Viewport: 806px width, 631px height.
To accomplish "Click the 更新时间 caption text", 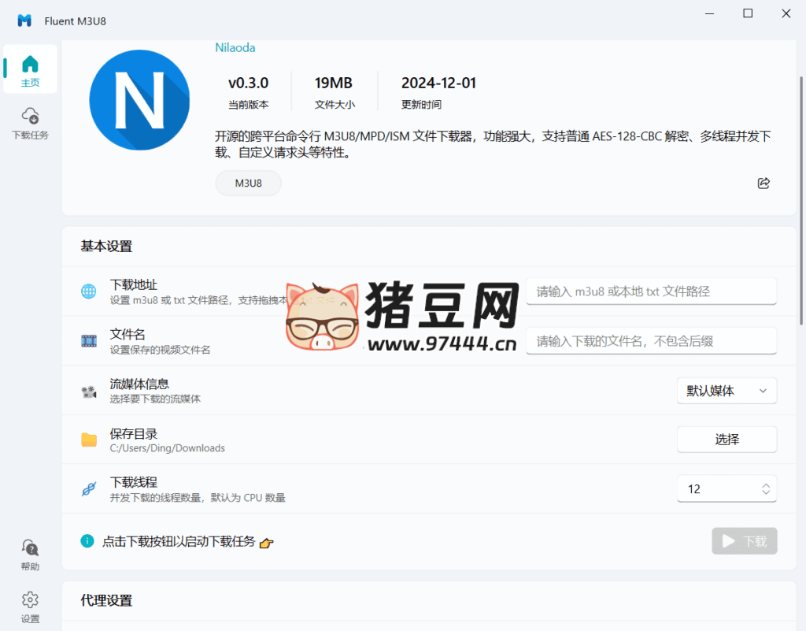I will pyautogui.click(x=421, y=105).
